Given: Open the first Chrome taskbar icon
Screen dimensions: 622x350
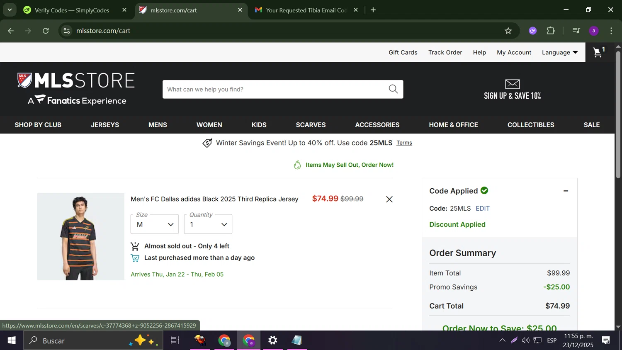Looking at the screenshot, I should 224,340.
